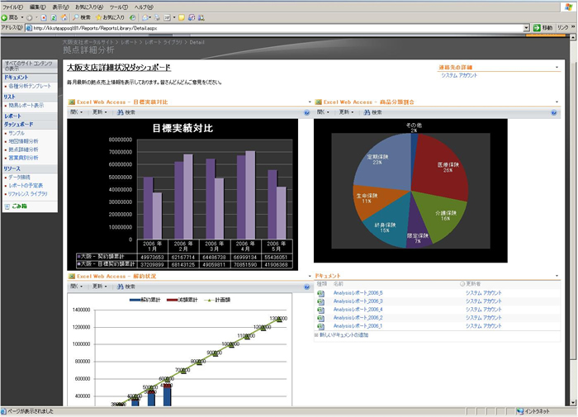
Task: Open 開く dropdown in 目標実績対比 toolbar
Action: [76, 112]
